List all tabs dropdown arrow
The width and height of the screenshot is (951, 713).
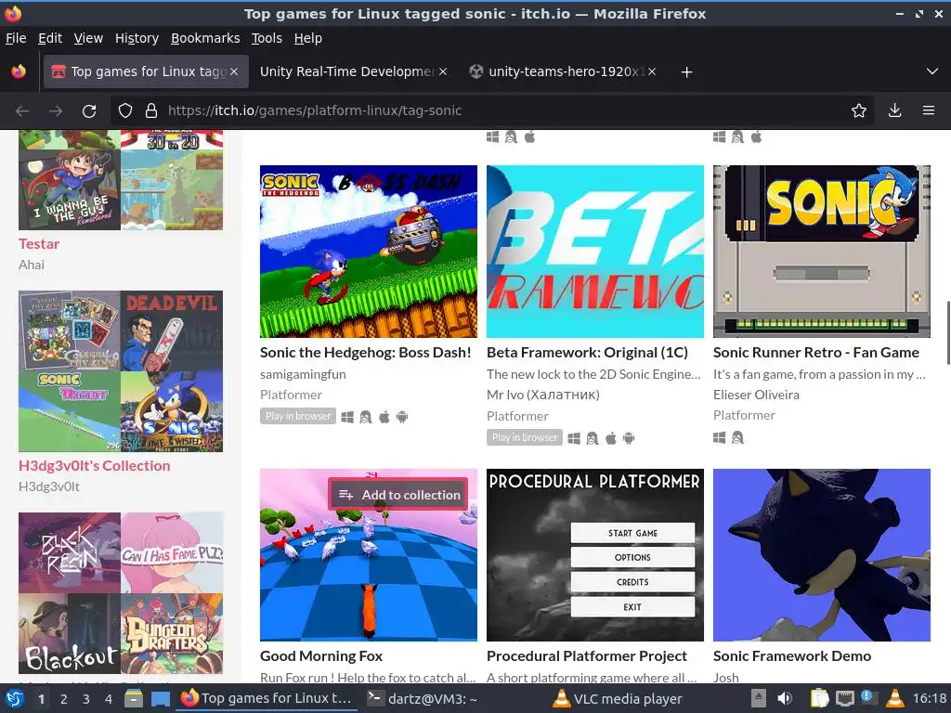932,71
